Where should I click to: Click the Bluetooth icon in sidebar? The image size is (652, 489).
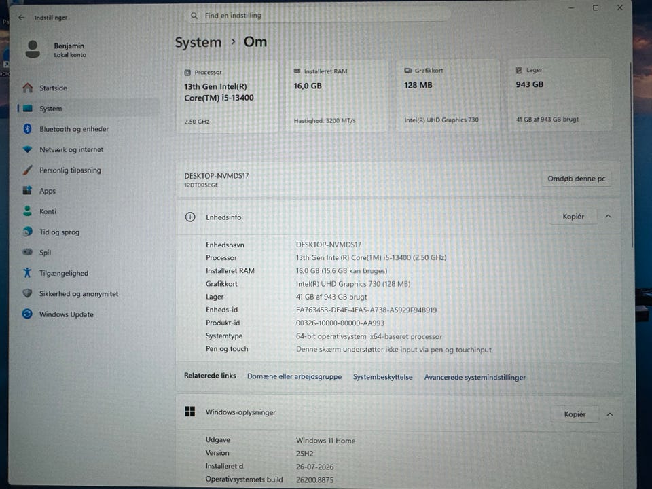click(27, 129)
